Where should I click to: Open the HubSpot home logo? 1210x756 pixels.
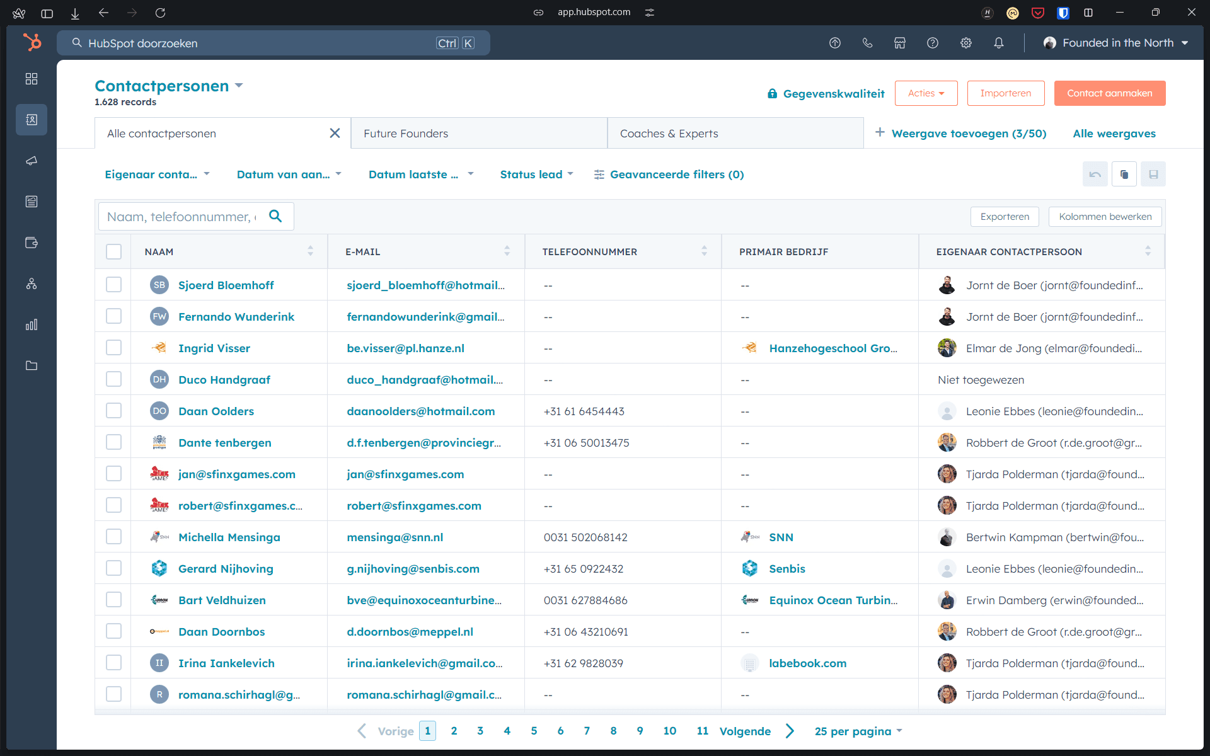pyautogui.click(x=32, y=43)
